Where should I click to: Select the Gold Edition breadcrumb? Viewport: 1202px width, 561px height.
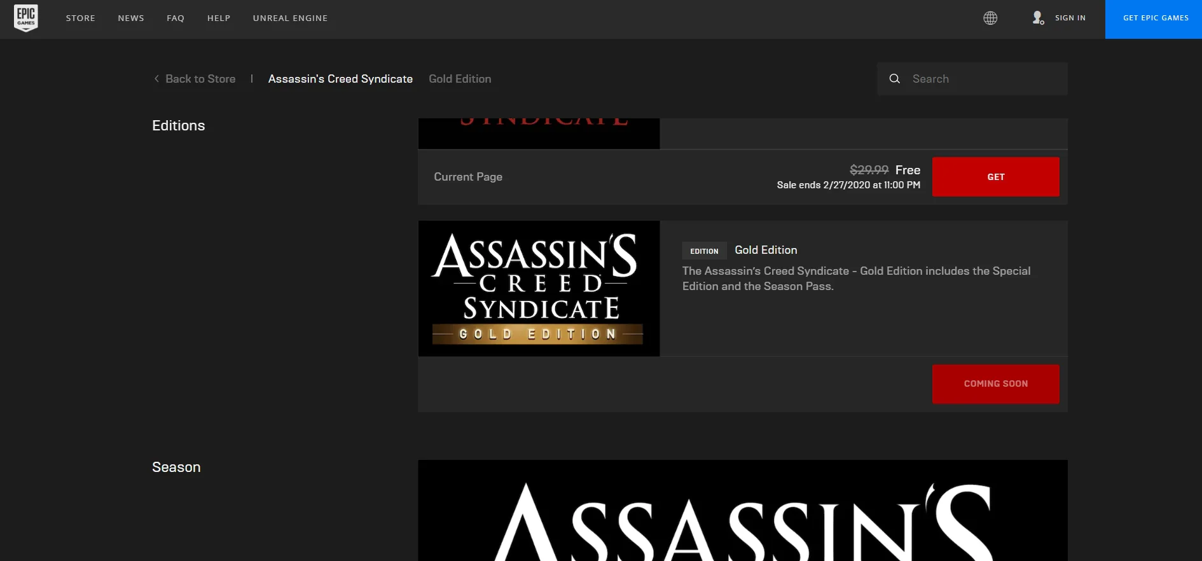point(460,79)
